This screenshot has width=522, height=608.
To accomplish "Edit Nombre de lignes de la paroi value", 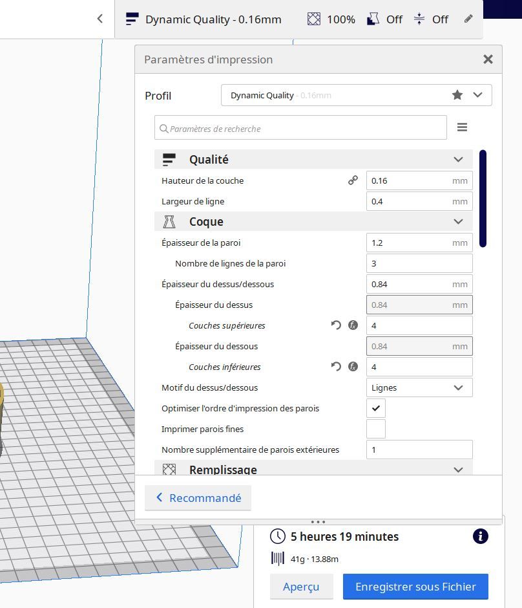I will pyautogui.click(x=419, y=263).
